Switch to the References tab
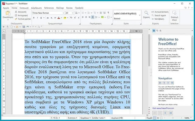This screenshot has height=121, width=195. (49, 8)
